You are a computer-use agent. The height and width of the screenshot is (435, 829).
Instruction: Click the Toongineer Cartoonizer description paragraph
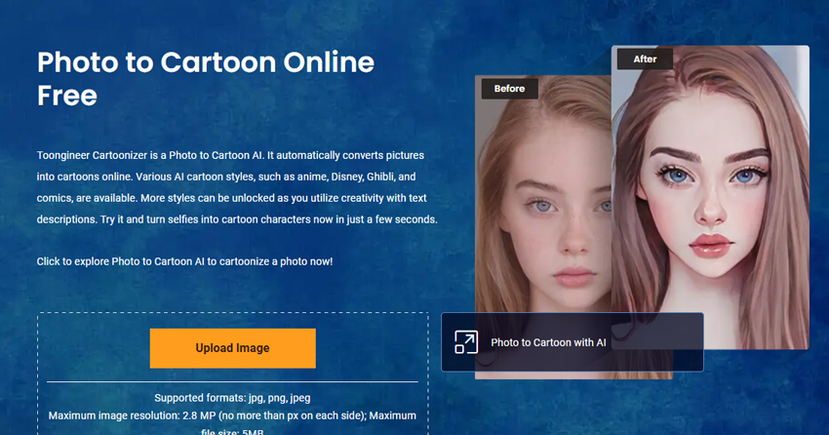pyautogui.click(x=237, y=187)
